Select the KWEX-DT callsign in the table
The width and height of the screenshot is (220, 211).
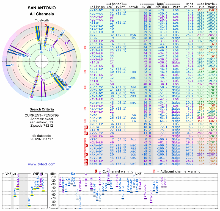pos(96,90)
